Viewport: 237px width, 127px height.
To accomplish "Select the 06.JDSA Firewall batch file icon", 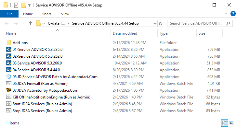I will [x=9, y=83].
